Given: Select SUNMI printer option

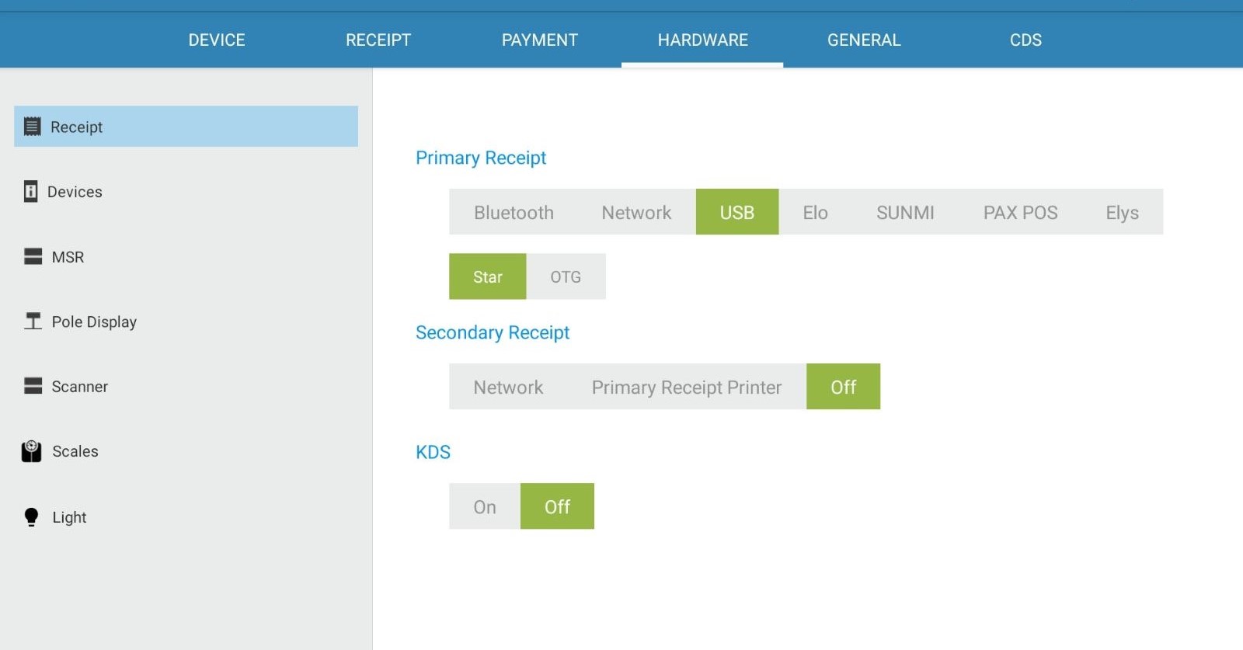Looking at the screenshot, I should point(905,212).
